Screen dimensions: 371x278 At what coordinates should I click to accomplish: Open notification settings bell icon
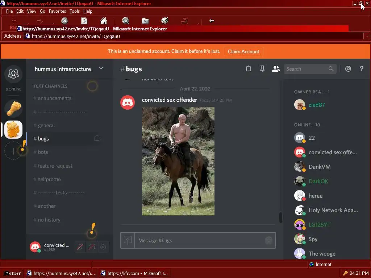coord(249,69)
